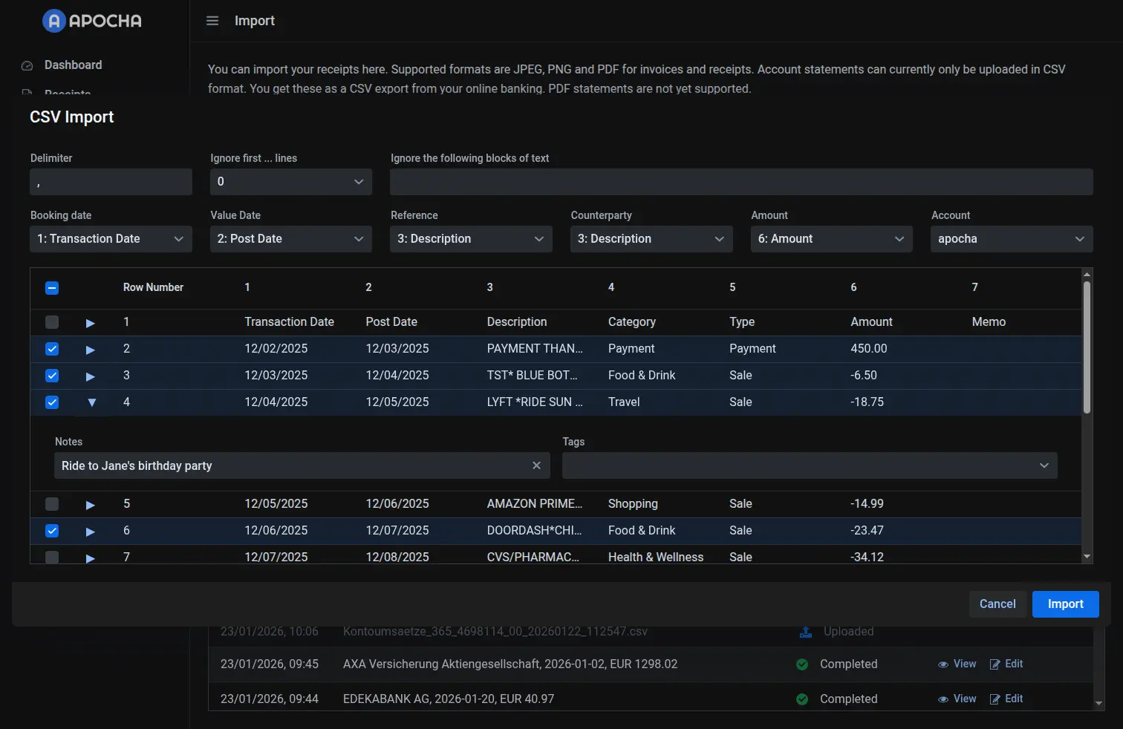Click the Apocha logo icon
Viewport: 1123px width, 729px height.
[x=54, y=21]
